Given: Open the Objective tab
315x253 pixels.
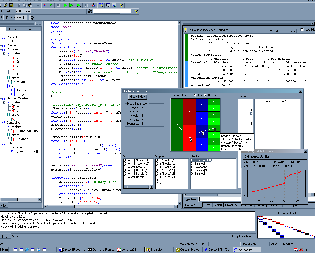Looking at the screenshot, I should [231, 205].
